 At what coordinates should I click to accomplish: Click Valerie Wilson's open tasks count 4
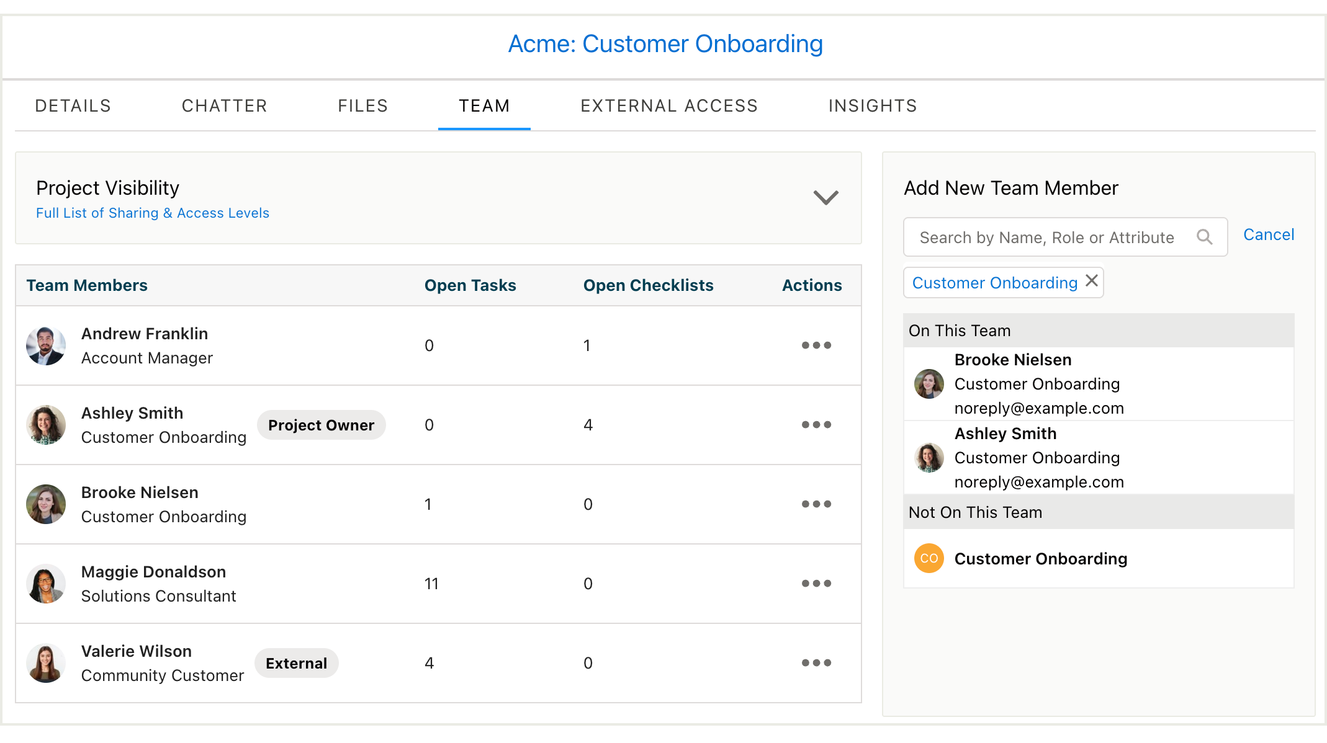pyautogui.click(x=429, y=663)
